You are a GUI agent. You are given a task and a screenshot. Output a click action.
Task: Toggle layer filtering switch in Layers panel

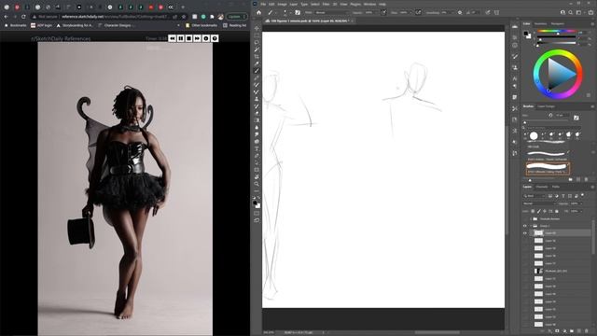[582, 195]
